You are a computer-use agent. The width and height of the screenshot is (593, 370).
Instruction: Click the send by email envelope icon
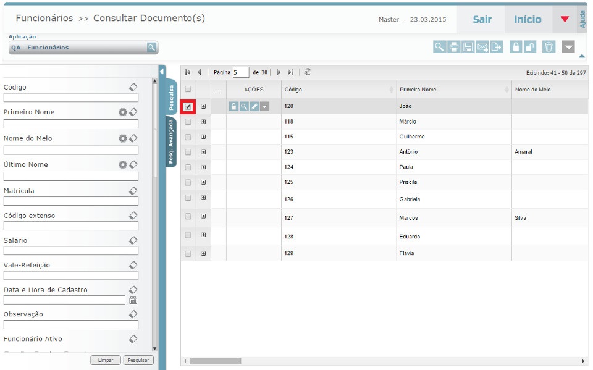point(482,47)
